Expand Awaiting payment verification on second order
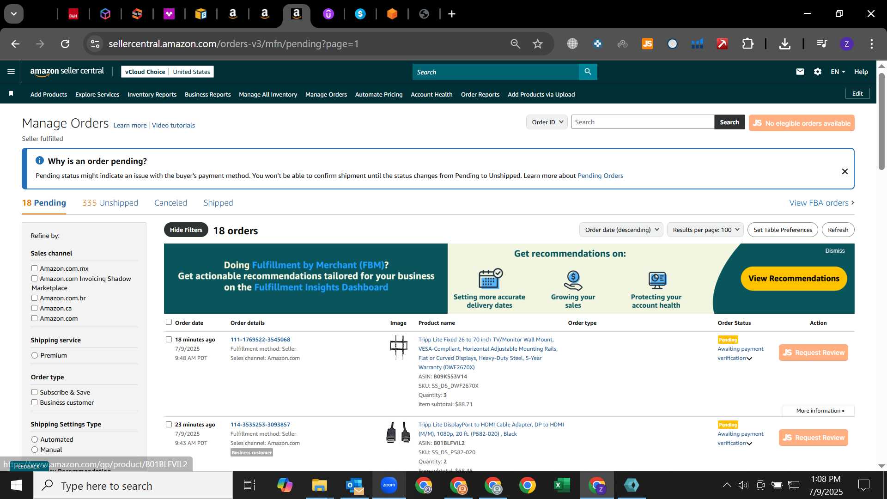The width and height of the screenshot is (887, 499). (x=741, y=438)
